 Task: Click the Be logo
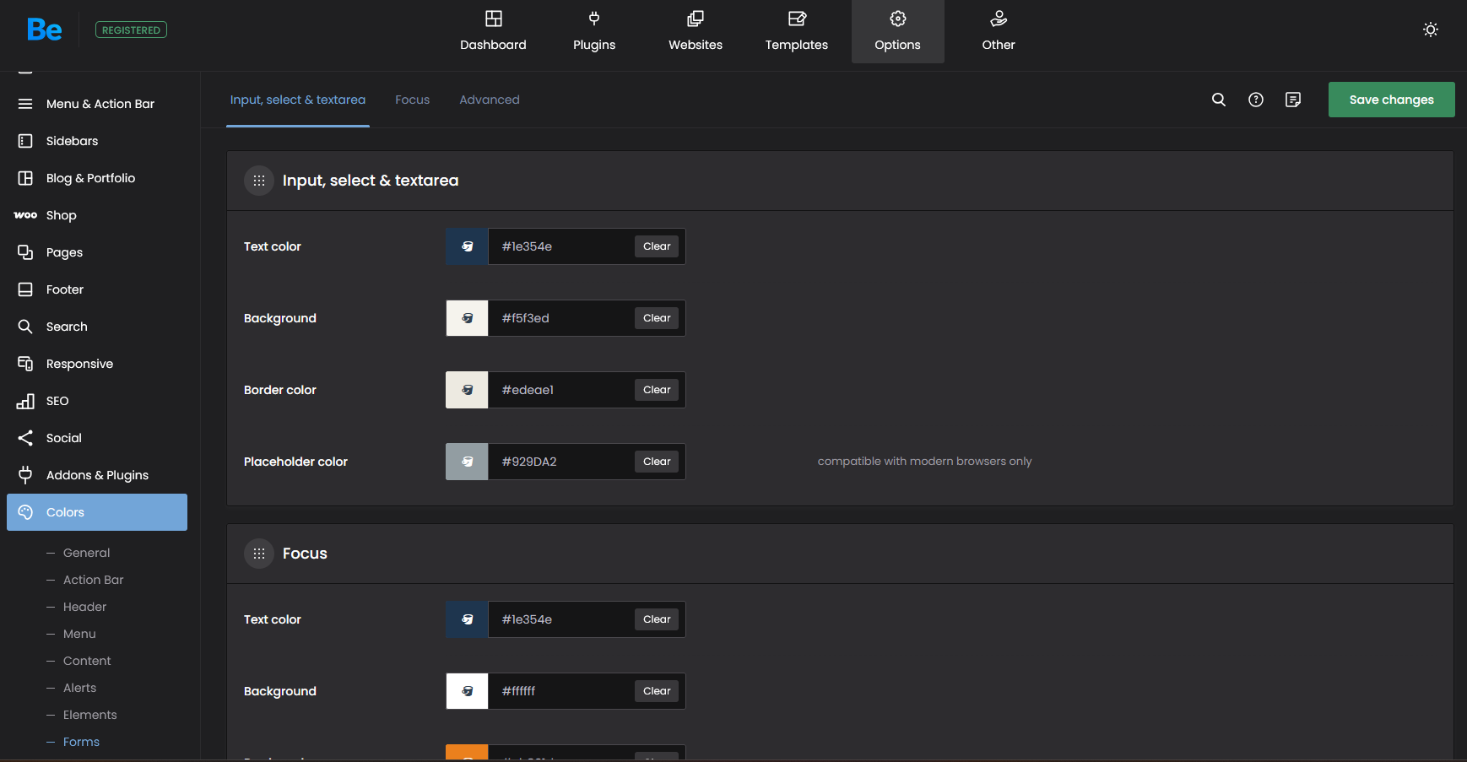pos(44,30)
